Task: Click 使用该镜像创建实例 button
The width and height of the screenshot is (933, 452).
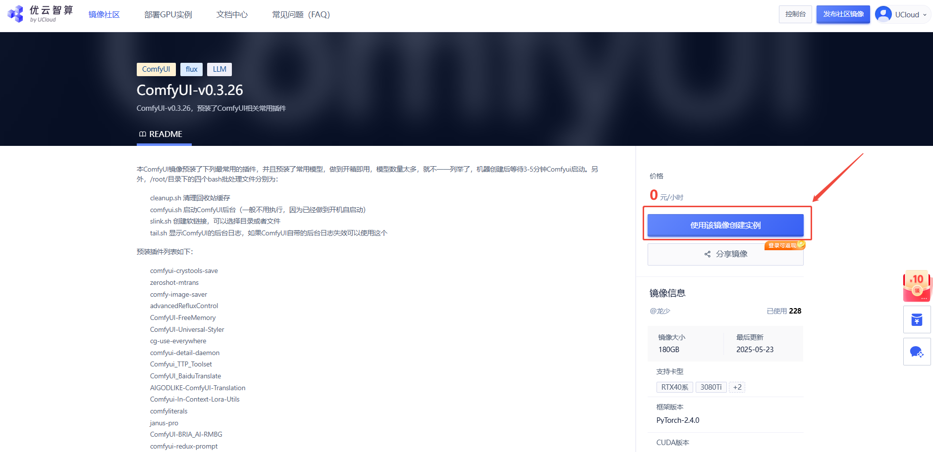Action: pyautogui.click(x=725, y=225)
